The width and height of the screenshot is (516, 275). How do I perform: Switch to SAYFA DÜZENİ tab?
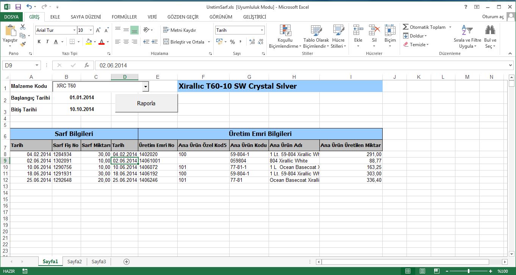(86, 17)
